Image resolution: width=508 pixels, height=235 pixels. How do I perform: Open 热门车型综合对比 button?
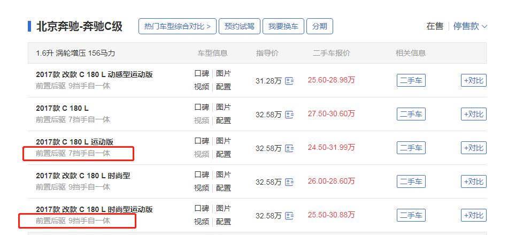coord(177,26)
